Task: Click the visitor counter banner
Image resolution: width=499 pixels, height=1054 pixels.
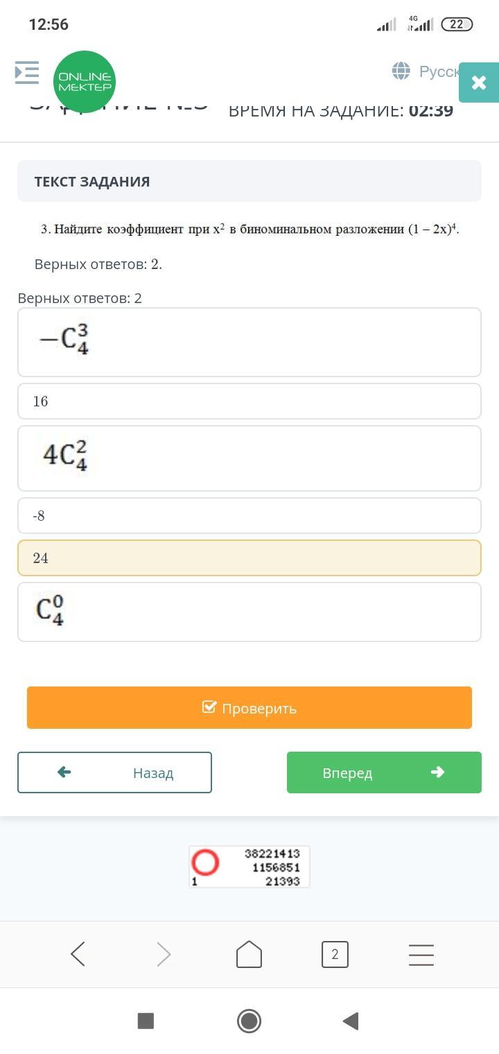Action: click(249, 867)
